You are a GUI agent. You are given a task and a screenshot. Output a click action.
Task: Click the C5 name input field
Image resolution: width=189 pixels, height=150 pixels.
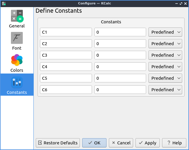tap(66, 78)
